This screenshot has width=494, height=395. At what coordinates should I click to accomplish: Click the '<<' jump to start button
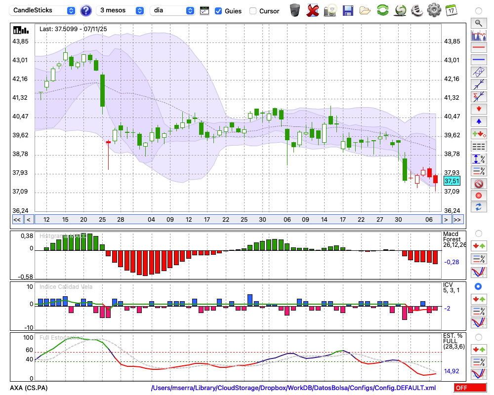[17, 220]
